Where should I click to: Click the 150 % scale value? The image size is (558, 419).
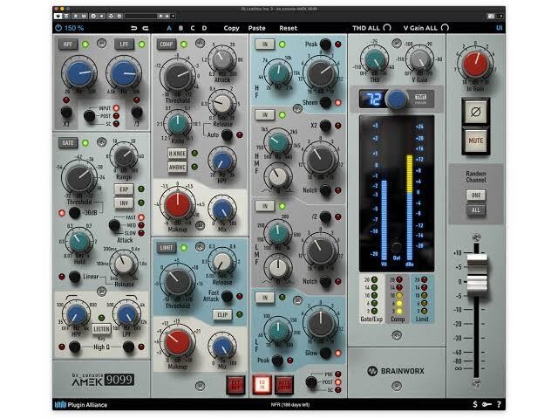pyautogui.click(x=74, y=28)
